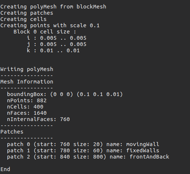Click the 'Creating patches' output line
This screenshot has height=174, width=190.
tap(27, 13)
